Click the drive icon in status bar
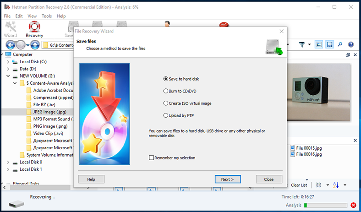The height and width of the screenshot is (212, 361). coord(16,204)
